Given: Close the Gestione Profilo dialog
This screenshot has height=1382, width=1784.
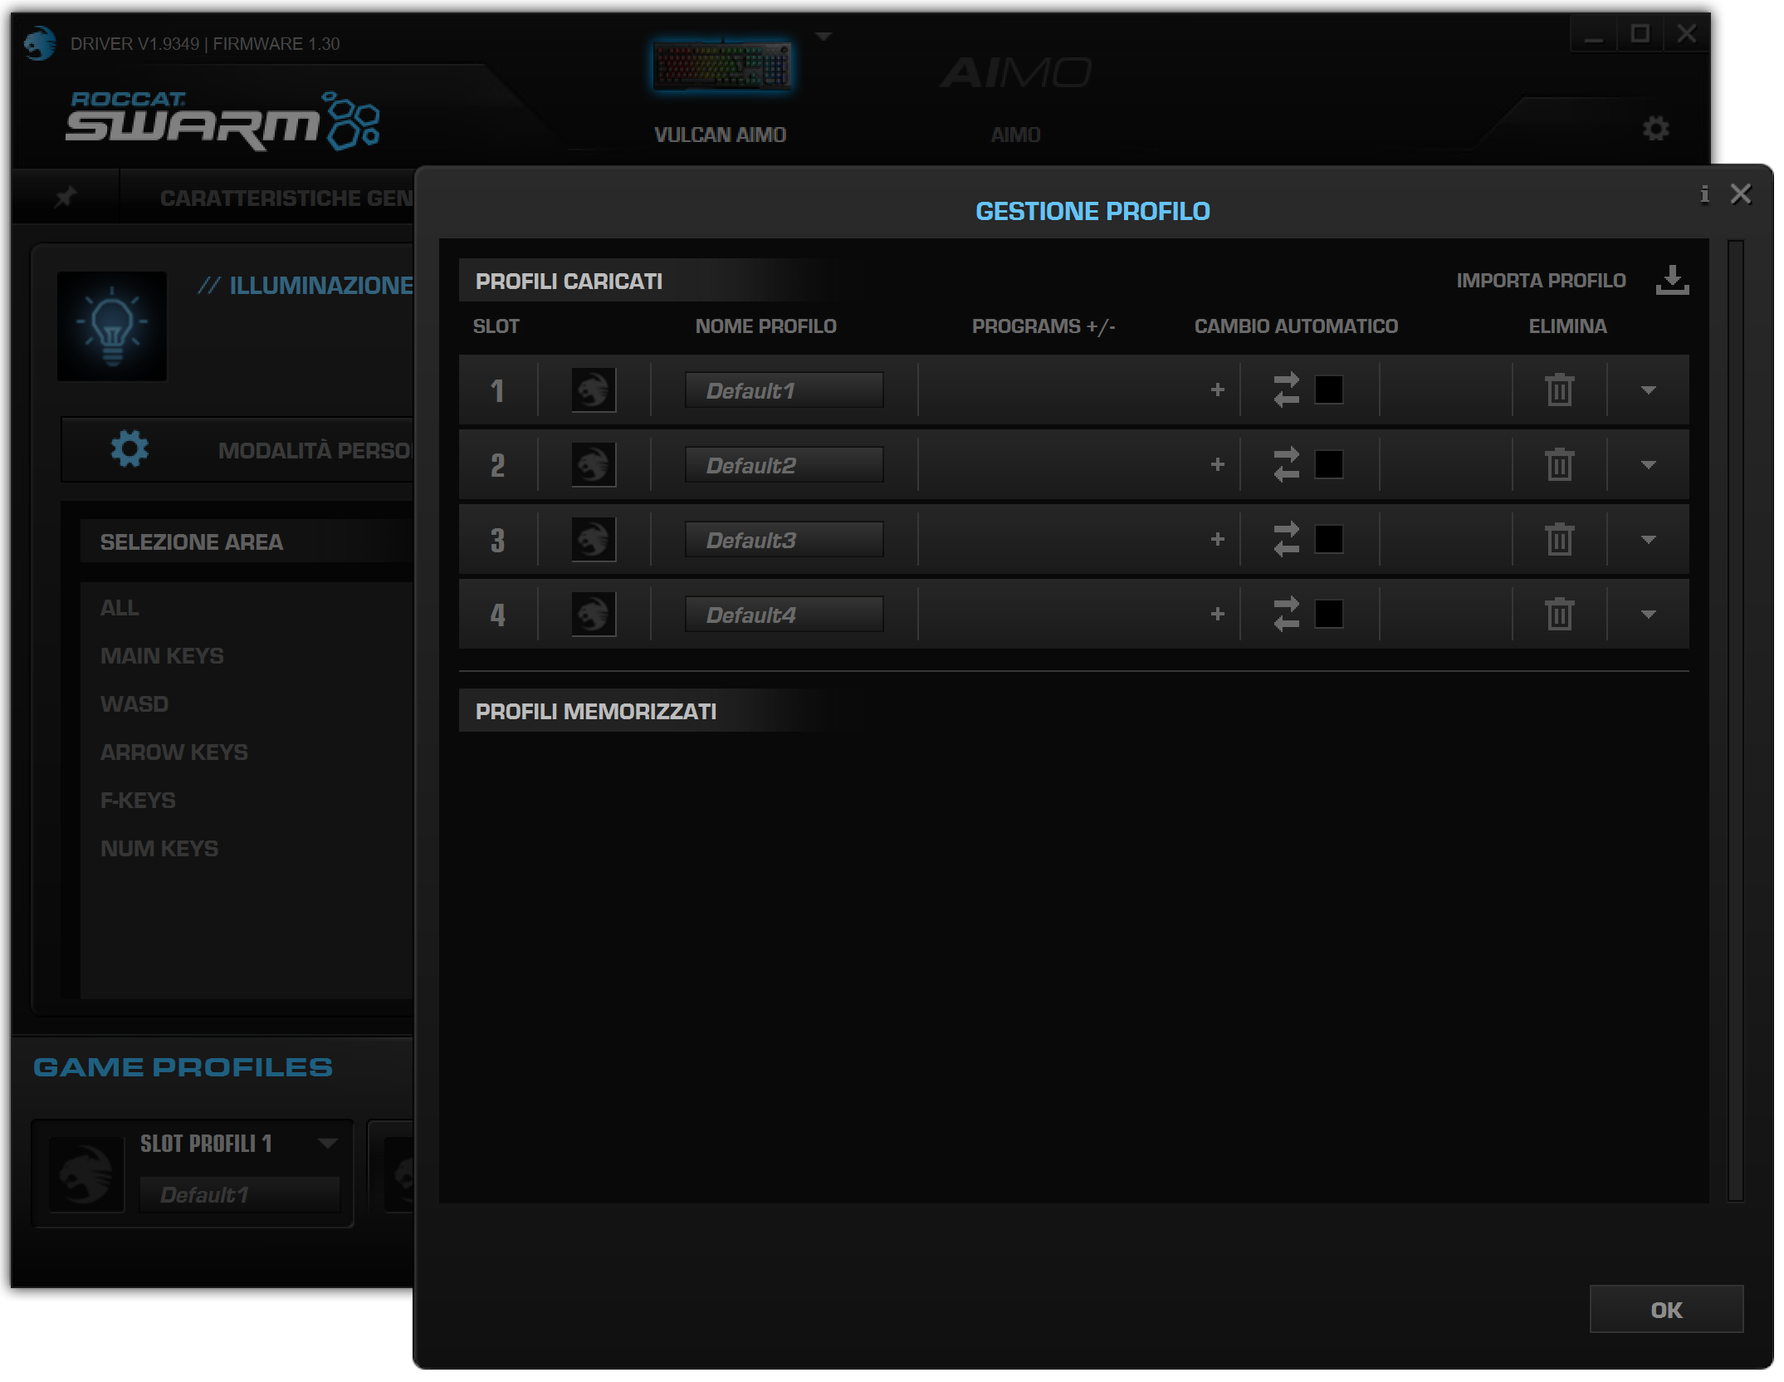Looking at the screenshot, I should point(1741,194).
